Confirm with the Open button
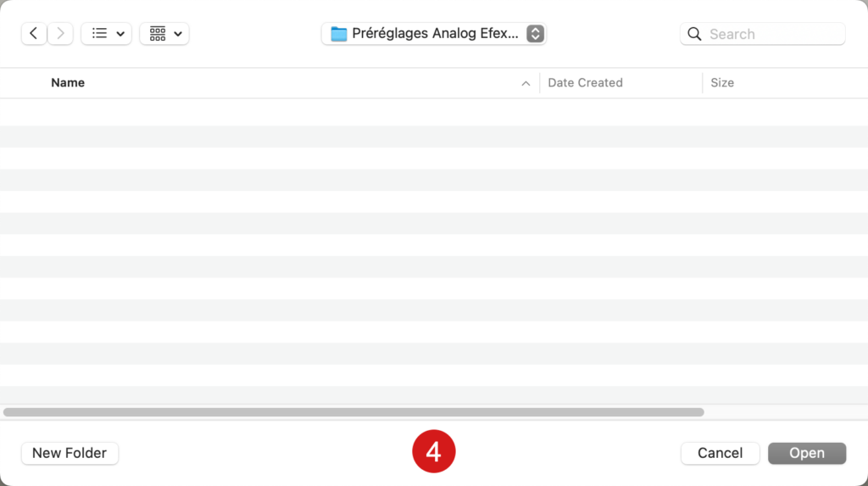Viewport: 868px width, 486px height. click(x=807, y=453)
